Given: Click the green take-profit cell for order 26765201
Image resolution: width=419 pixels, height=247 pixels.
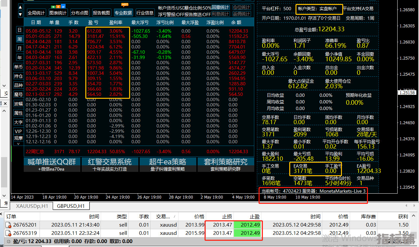Looking at the screenshot, I should click(x=248, y=225).
